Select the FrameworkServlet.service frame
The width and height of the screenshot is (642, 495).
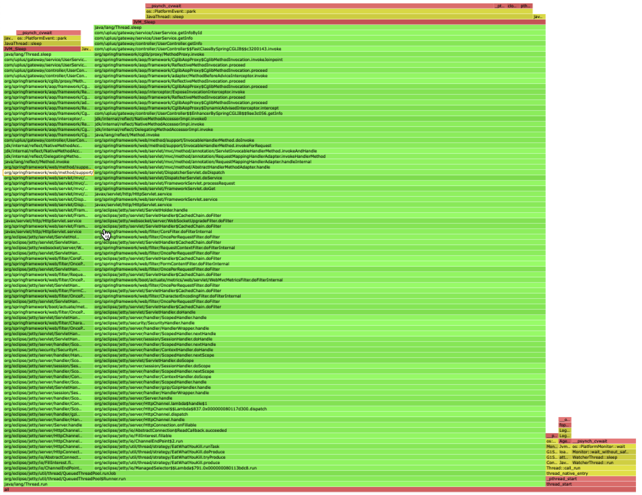tap(319, 199)
